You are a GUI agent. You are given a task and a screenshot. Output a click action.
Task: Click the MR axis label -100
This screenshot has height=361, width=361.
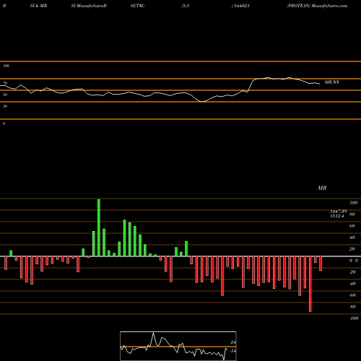354,318
